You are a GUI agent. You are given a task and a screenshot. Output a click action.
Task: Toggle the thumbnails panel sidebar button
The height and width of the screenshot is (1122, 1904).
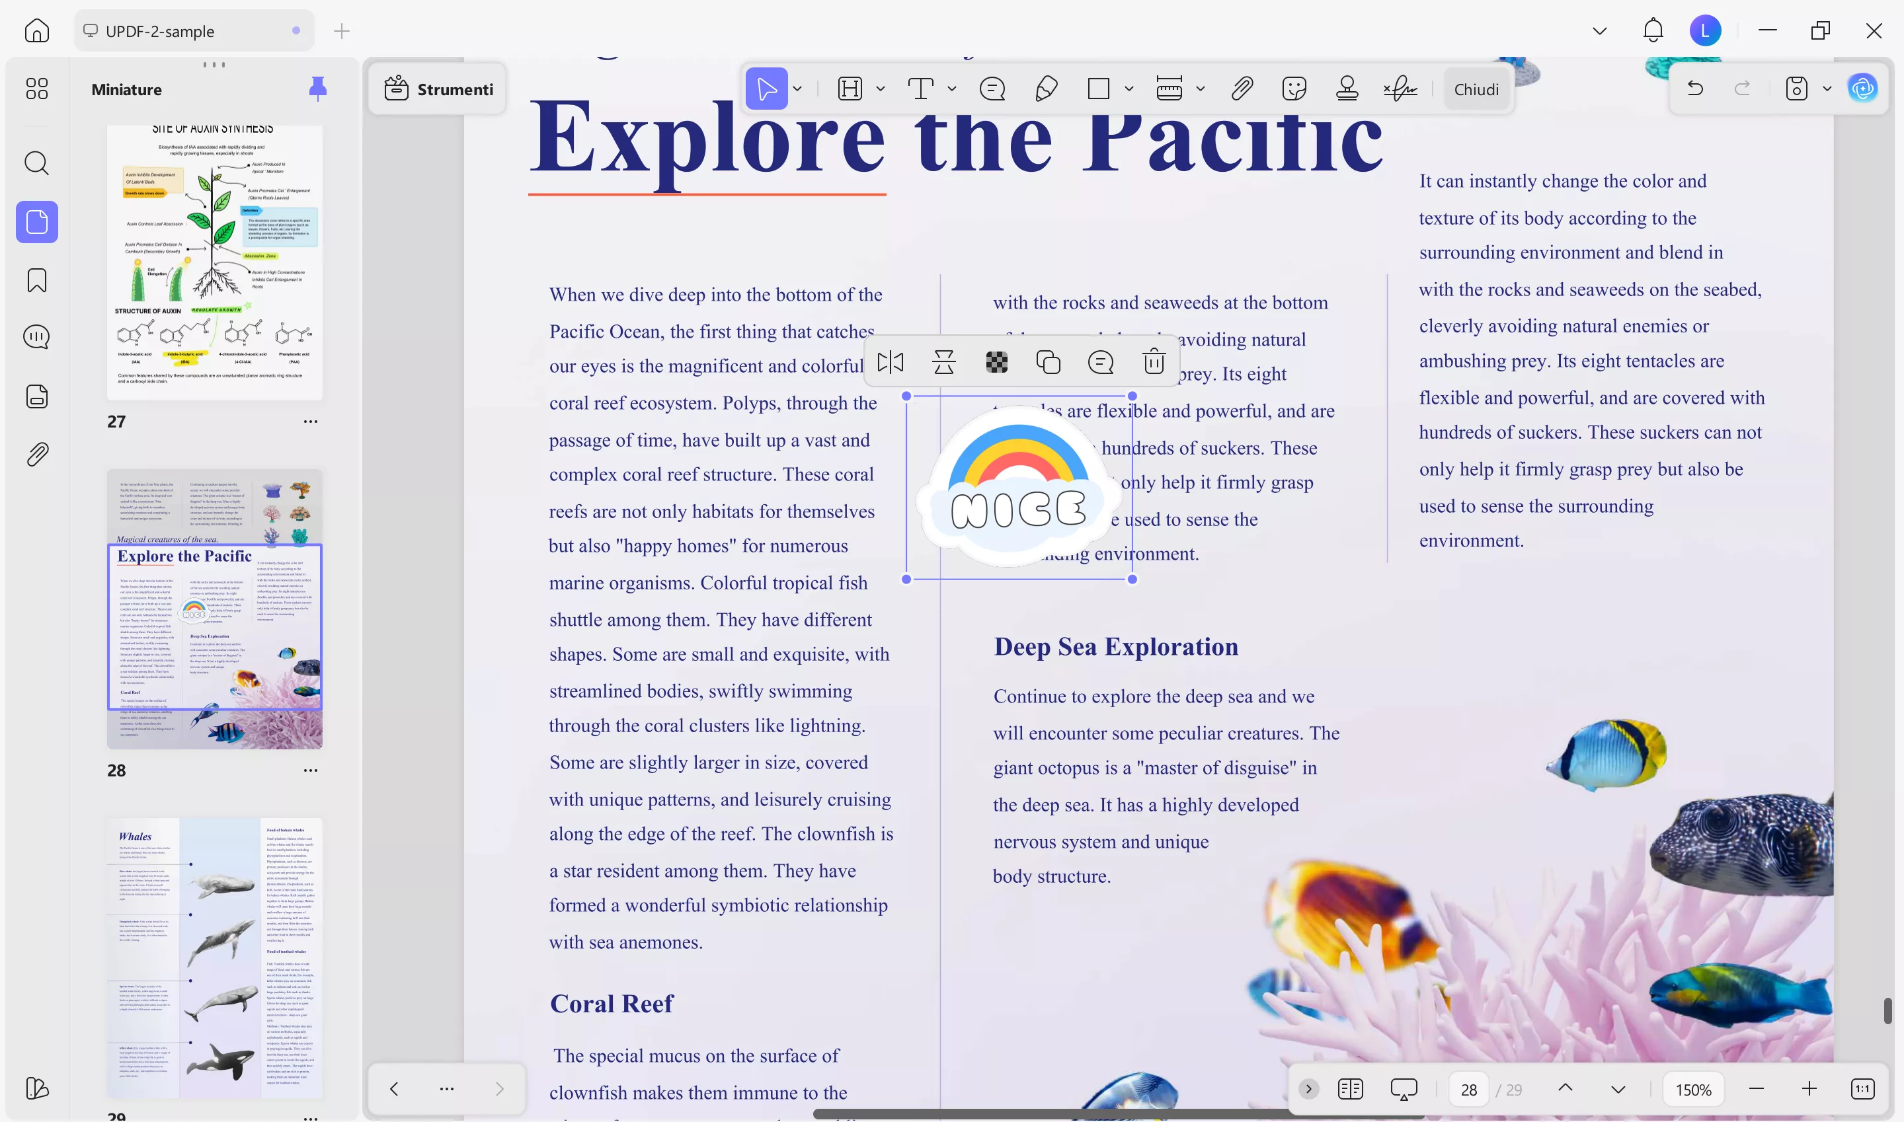pyautogui.click(x=36, y=222)
